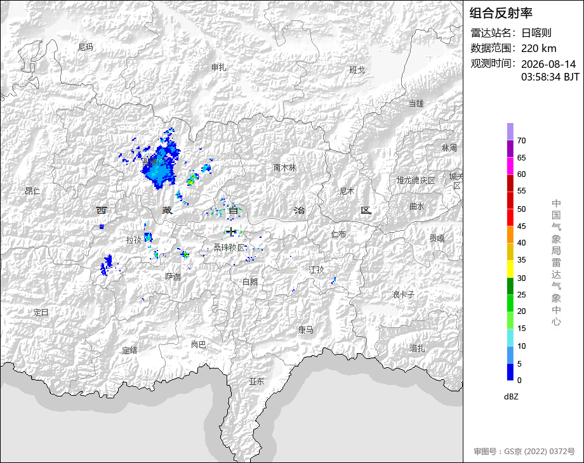Click the 南木林 county label

[284, 168]
